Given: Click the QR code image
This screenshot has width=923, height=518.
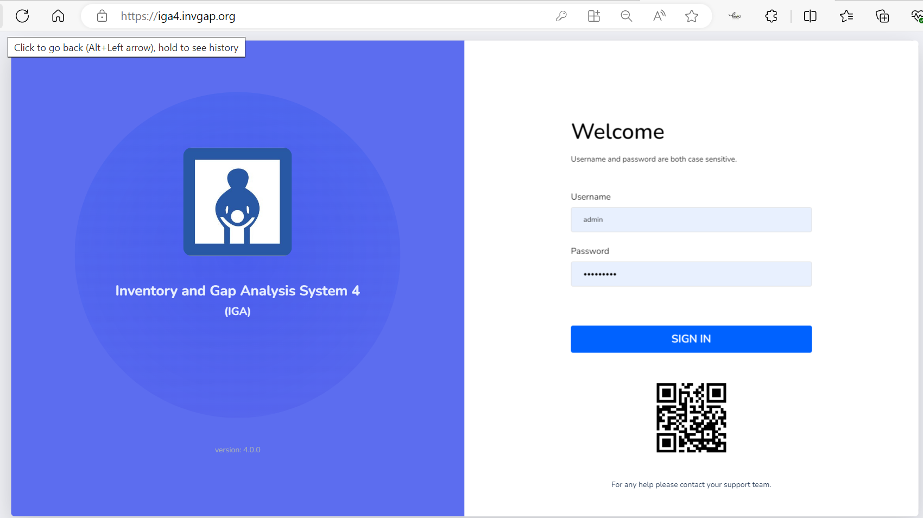Looking at the screenshot, I should (x=691, y=418).
